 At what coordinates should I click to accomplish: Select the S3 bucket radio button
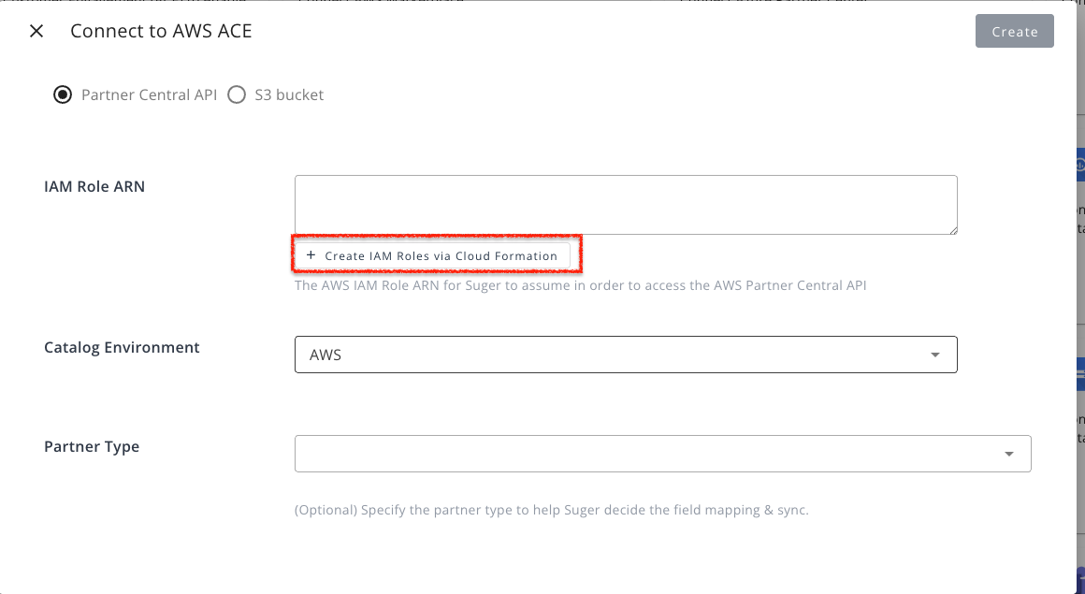(x=237, y=94)
